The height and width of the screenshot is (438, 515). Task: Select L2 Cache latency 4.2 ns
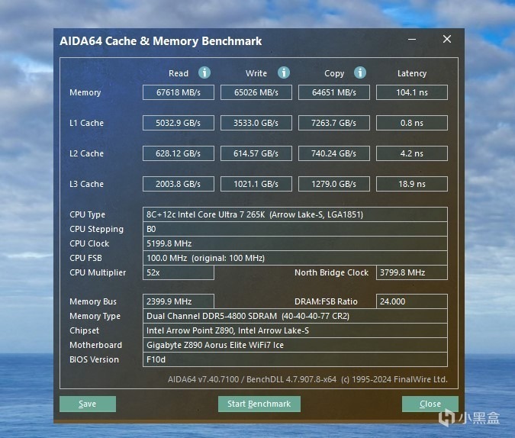coord(412,153)
